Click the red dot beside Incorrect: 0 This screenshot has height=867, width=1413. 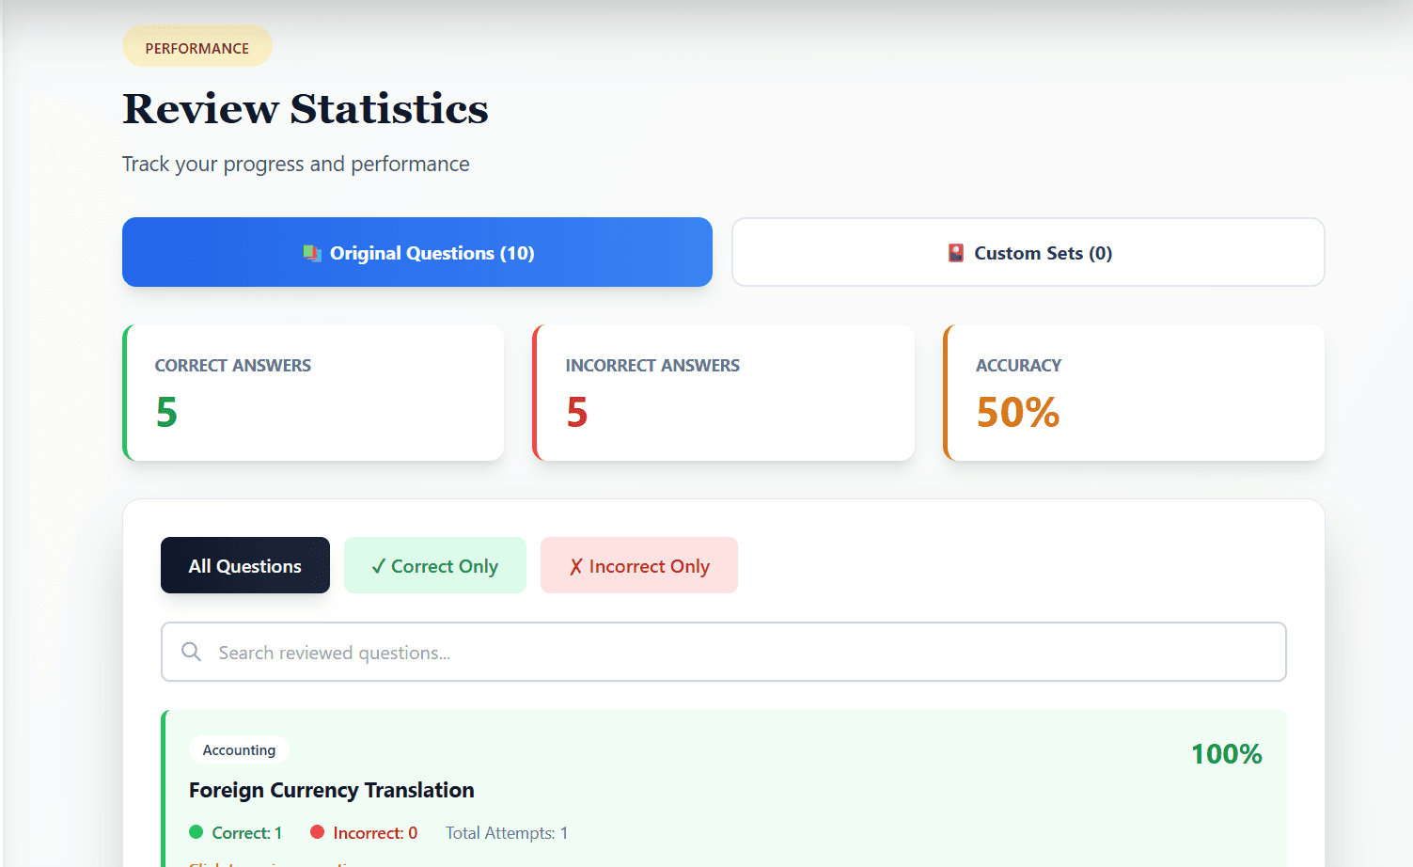(x=319, y=832)
